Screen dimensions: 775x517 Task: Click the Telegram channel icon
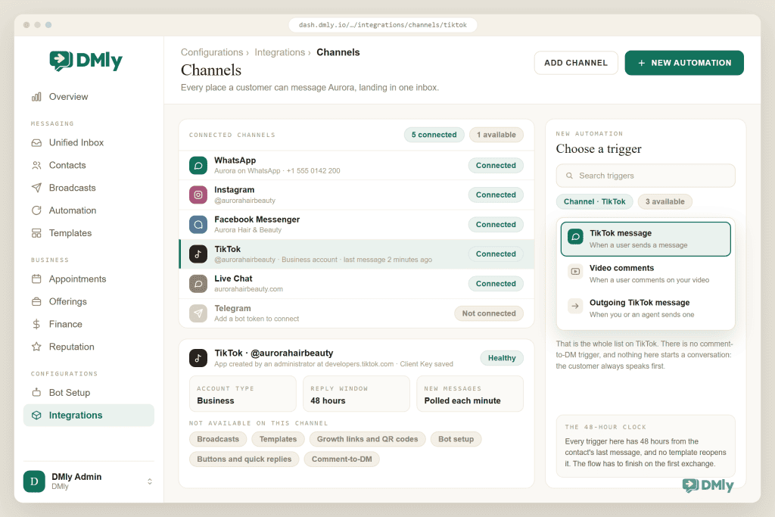(198, 313)
